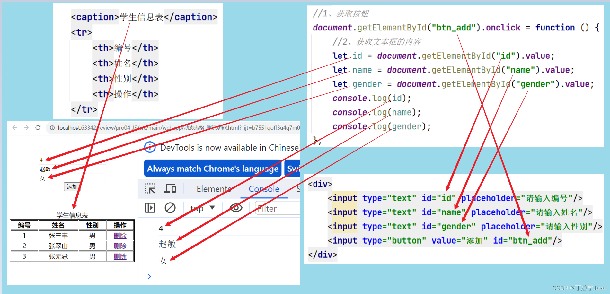Delete the row for 张三丰
Image resolution: width=610 pixels, height=294 pixels.
point(120,236)
